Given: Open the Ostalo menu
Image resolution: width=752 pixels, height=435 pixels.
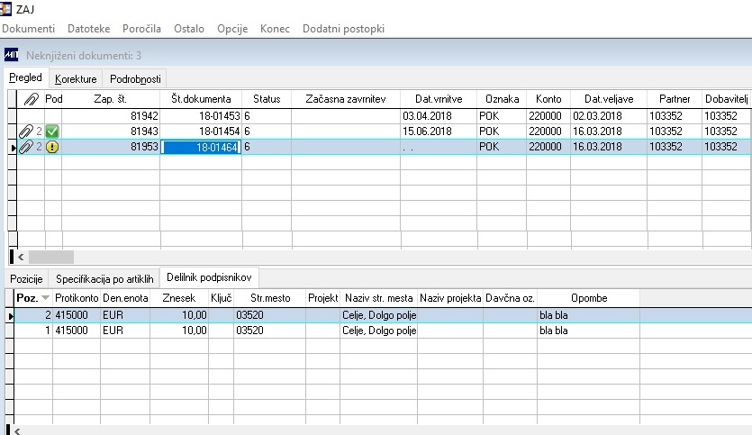Looking at the screenshot, I should pos(189,29).
